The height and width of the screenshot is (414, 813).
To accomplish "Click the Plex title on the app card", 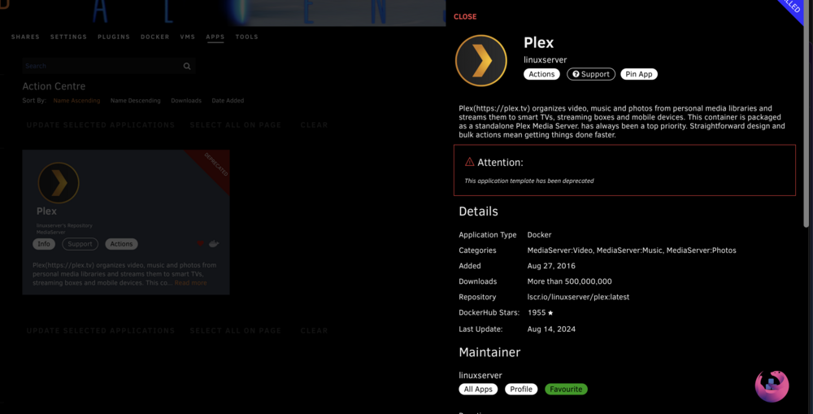I will click(46, 211).
